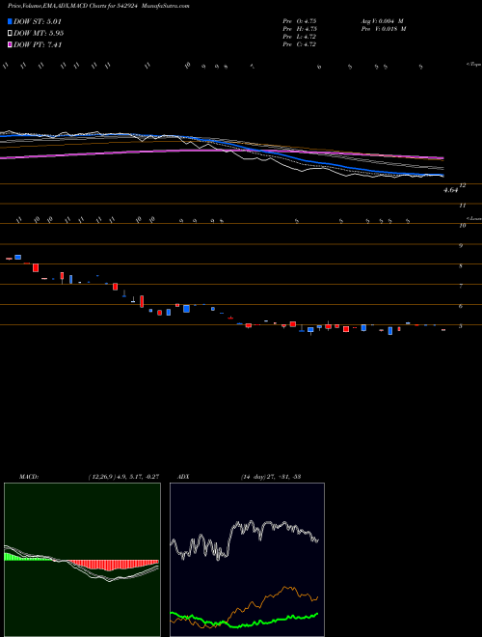Click the 12 price axis label
Screen dimensions: 482x637
(462, 185)
